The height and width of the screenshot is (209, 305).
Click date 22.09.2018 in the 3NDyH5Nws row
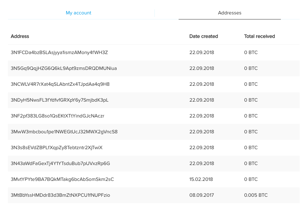pos(202,100)
